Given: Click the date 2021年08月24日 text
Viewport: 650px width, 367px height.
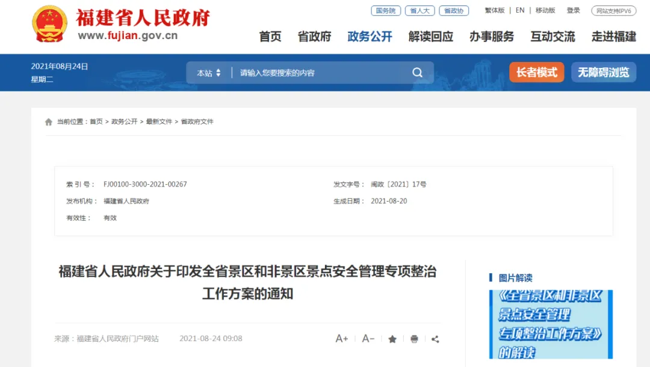Looking at the screenshot, I should 59,66.
